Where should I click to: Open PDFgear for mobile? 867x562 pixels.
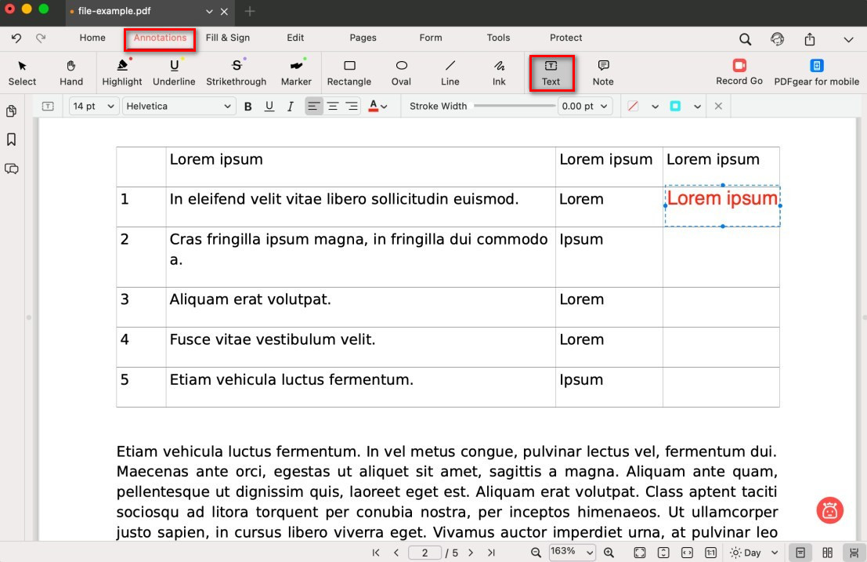pyautogui.click(x=816, y=73)
